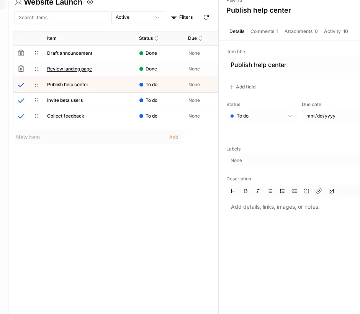Viewport: 360px width, 314px height.
Task: Mark Collect feedback as done
Action: pos(21,116)
